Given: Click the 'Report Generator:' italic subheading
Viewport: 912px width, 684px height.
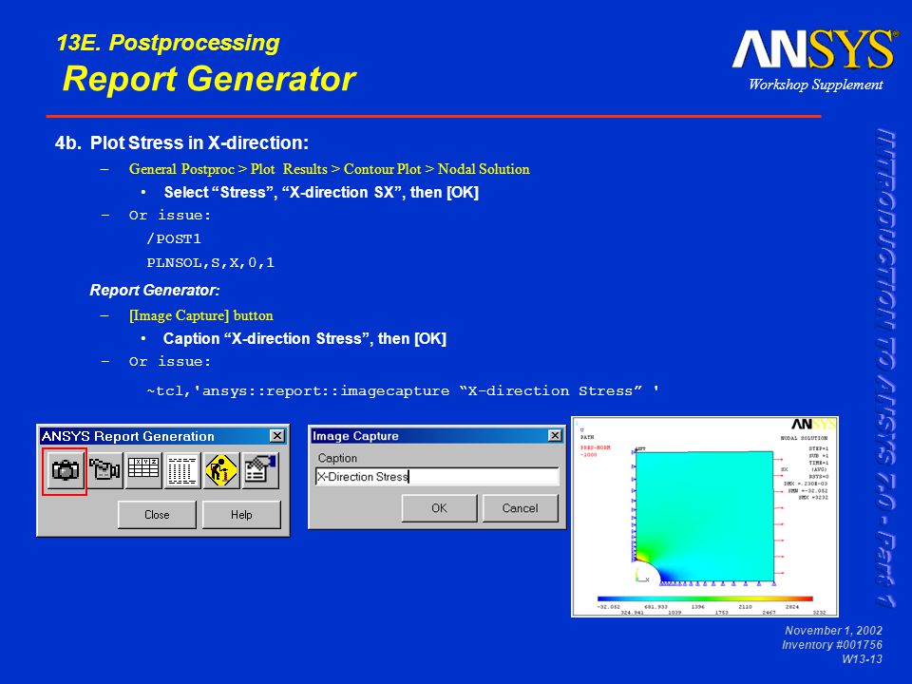Looking at the screenshot, I should [155, 291].
